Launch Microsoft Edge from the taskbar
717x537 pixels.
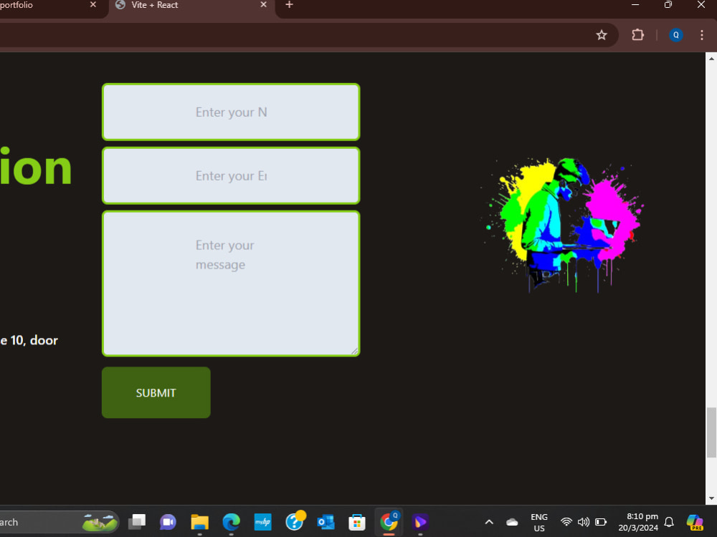232,521
